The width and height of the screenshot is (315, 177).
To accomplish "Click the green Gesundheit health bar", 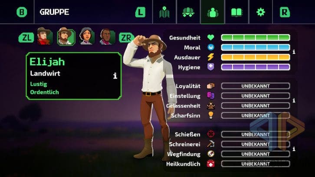I will point(255,38).
